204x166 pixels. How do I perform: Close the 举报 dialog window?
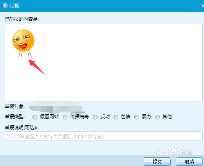click(x=203, y=6)
